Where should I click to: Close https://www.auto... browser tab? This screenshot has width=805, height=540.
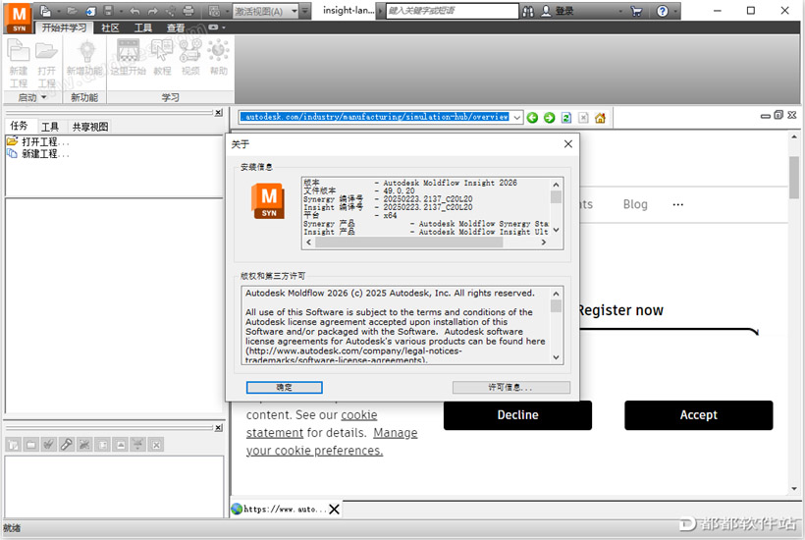click(334, 510)
